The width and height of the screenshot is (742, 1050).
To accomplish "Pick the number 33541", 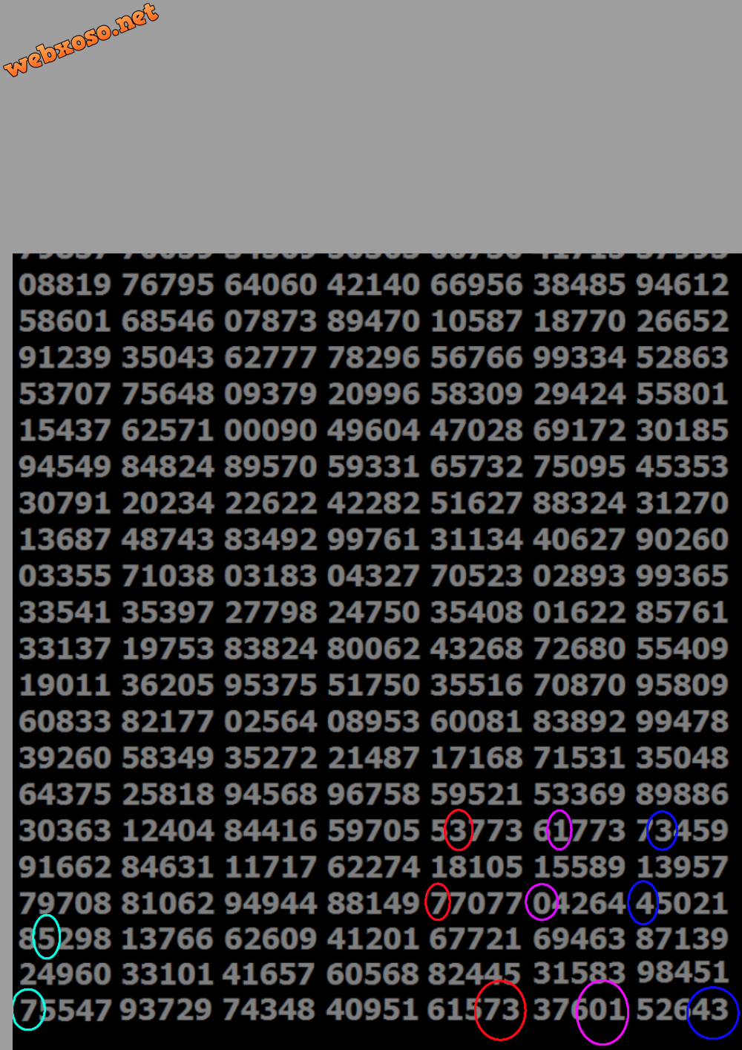I will point(65,612).
